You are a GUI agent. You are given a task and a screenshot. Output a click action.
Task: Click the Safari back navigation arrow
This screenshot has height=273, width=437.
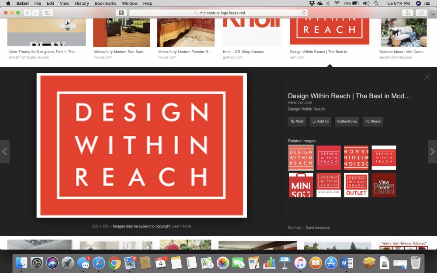tap(27, 13)
